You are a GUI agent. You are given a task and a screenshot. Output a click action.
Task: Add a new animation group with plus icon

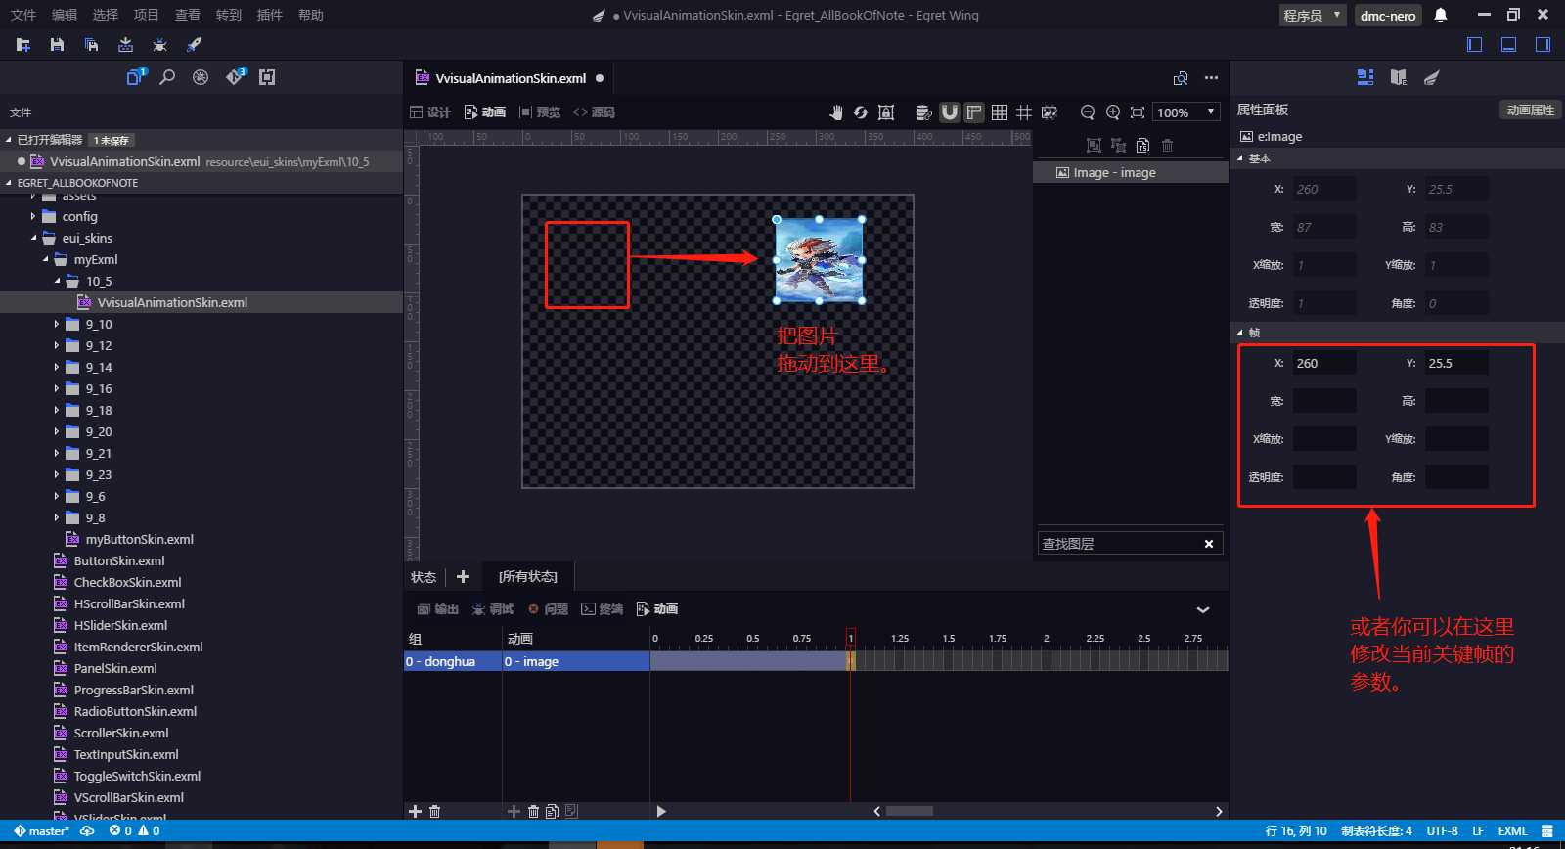click(415, 811)
